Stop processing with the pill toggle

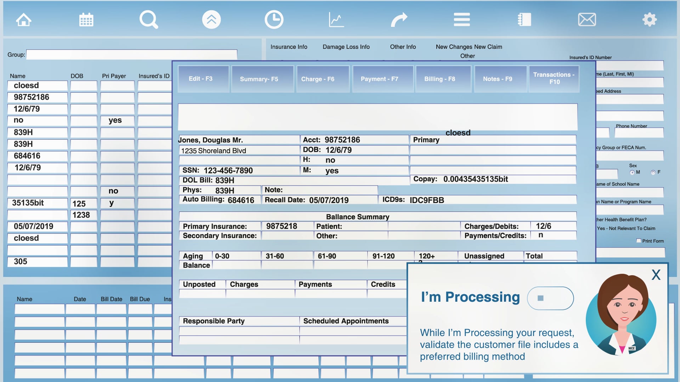click(550, 298)
